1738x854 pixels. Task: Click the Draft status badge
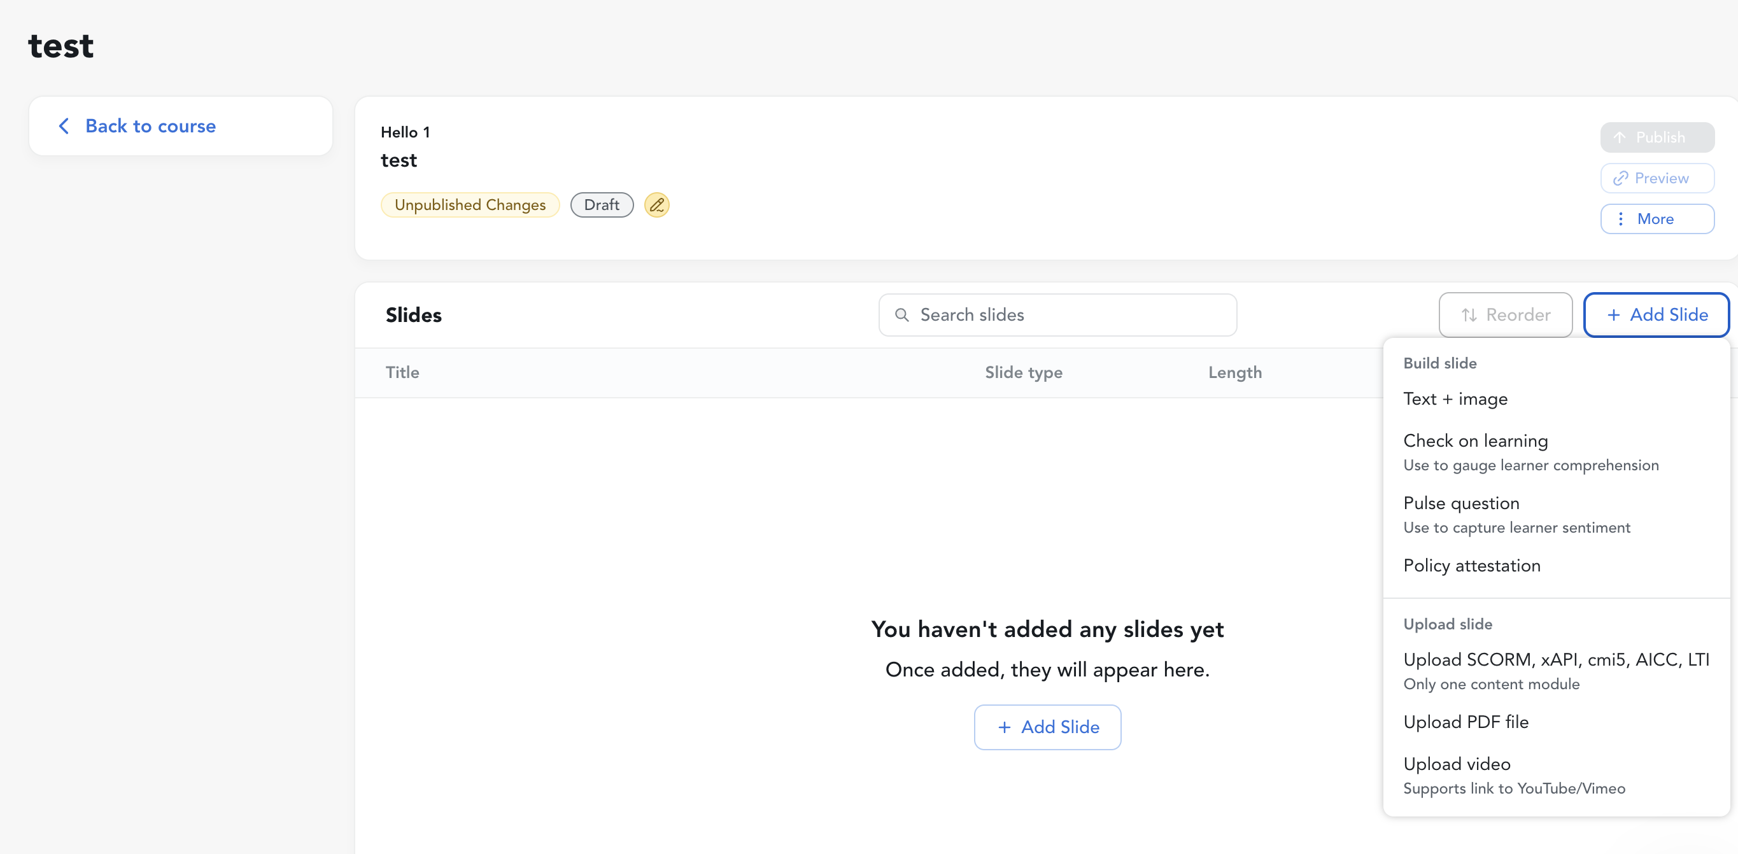click(601, 205)
